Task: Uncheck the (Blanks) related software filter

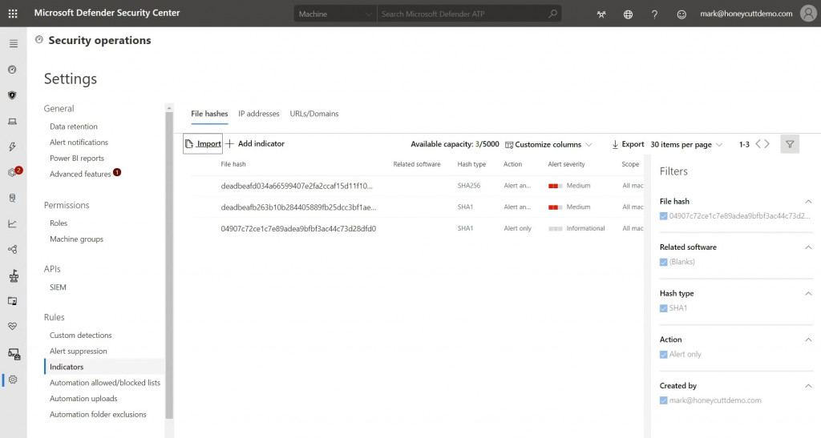Action: pyautogui.click(x=663, y=262)
